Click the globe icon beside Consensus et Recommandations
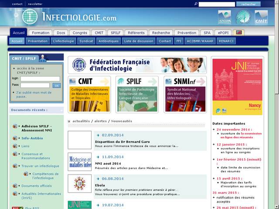The width and height of the screenshot is (279, 209). (x=15, y=154)
